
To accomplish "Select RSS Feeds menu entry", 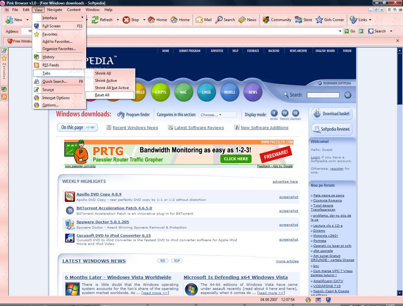I will pos(60,65).
